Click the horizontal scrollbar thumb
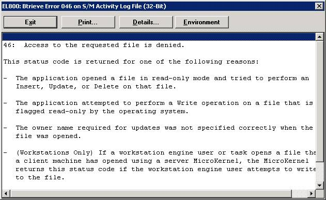This screenshot has height=200, width=326. pos(151,194)
